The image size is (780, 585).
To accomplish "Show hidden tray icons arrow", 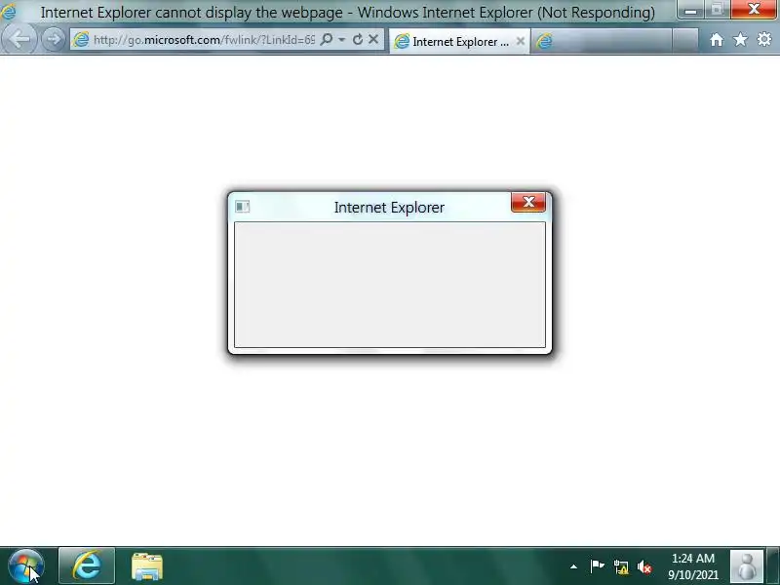I will coord(573,566).
